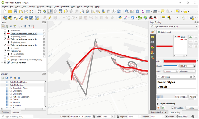
Task: Click the Refresh map canvas icon
Action: tap(119, 11)
